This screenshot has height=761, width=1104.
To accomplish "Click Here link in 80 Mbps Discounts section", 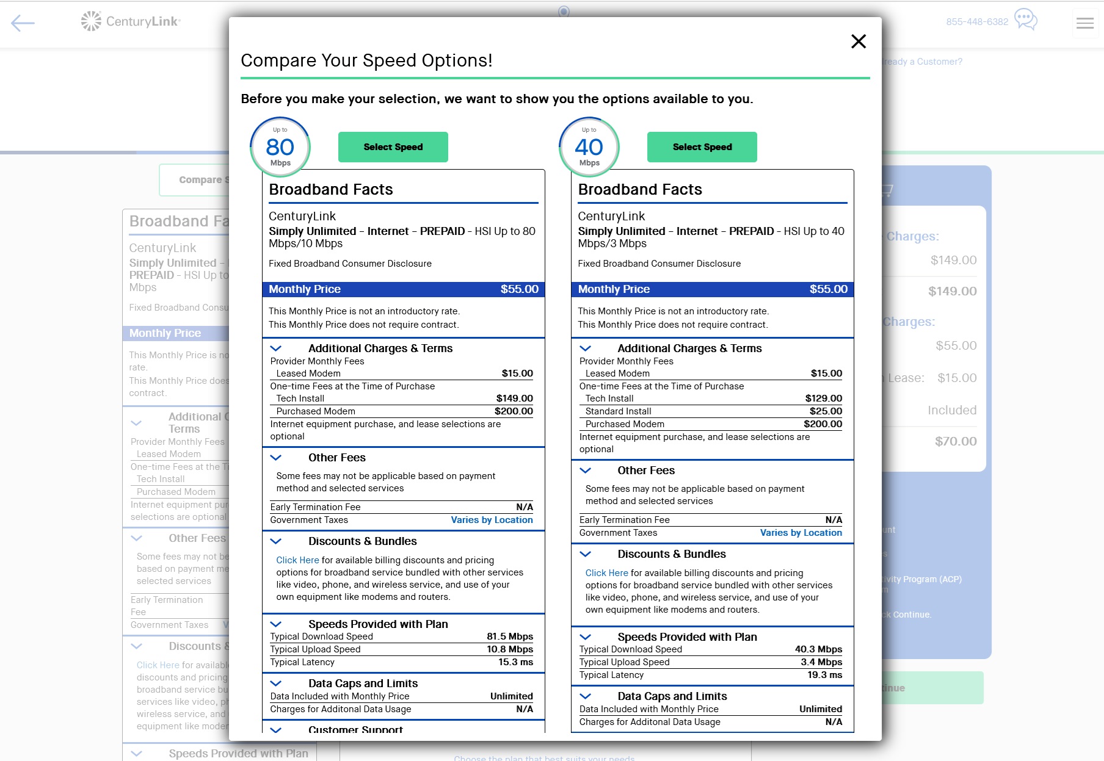I will pyautogui.click(x=297, y=560).
